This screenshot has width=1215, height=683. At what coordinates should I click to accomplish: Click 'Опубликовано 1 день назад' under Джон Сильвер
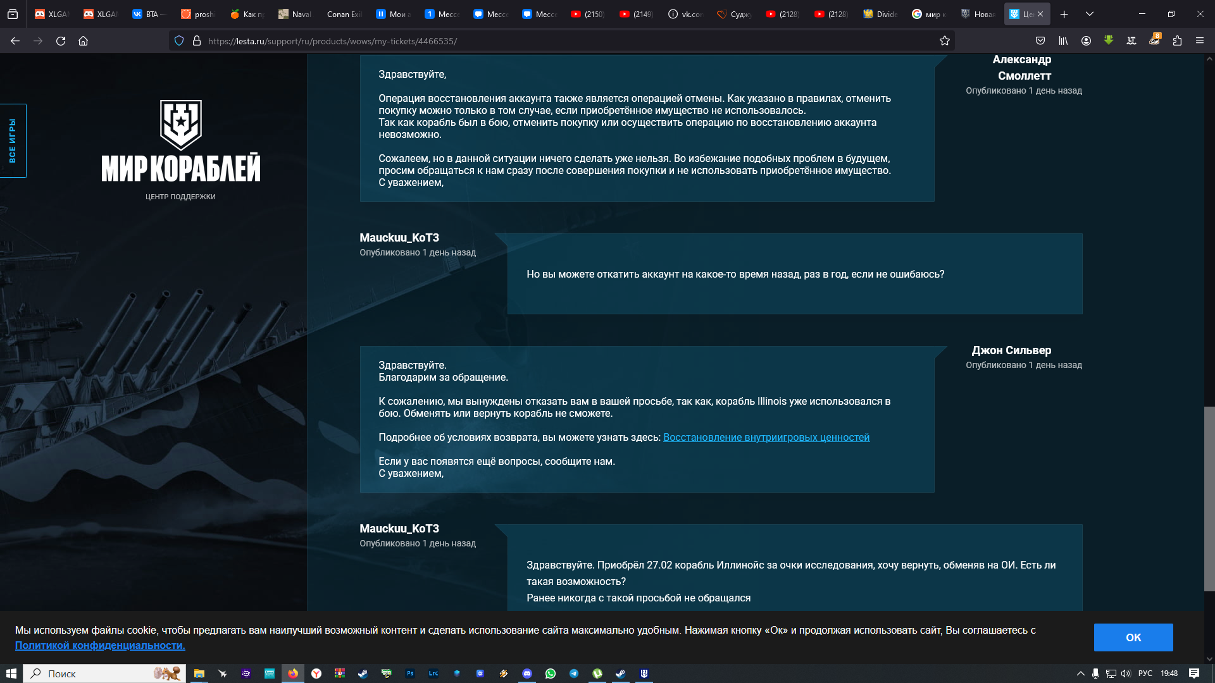[x=1023, y=365]
